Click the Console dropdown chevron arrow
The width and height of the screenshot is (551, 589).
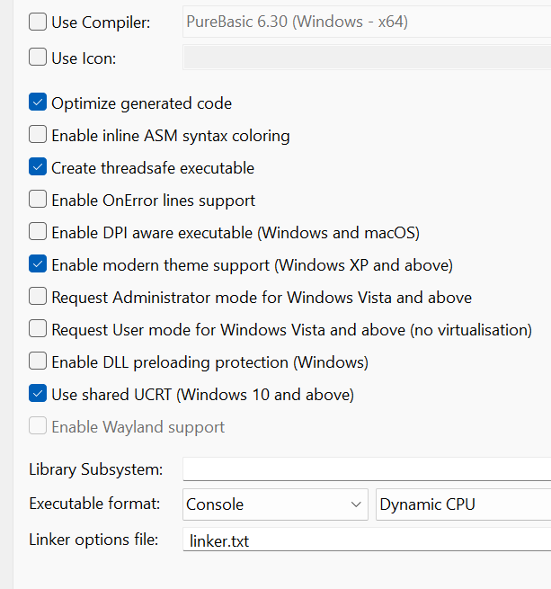coord(356,504)
